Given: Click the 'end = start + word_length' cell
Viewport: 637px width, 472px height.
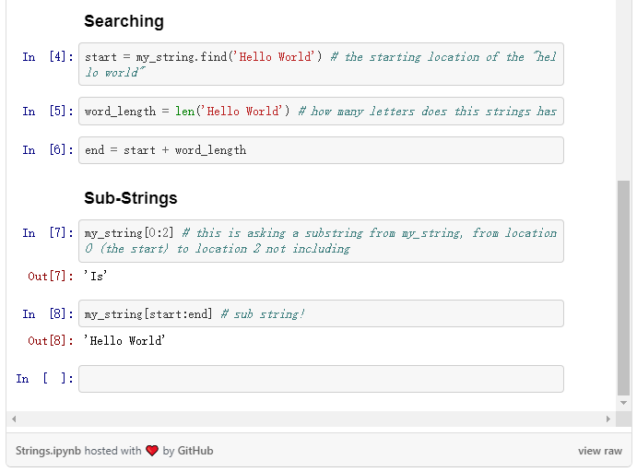Looking at the screenshot, I should pyautogui.click(x=321, y=150).
